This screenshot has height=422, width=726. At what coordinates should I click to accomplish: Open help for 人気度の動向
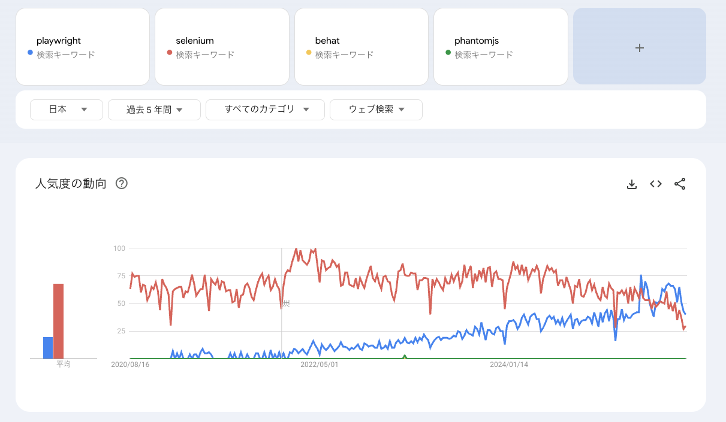click(x=122, y=184)
